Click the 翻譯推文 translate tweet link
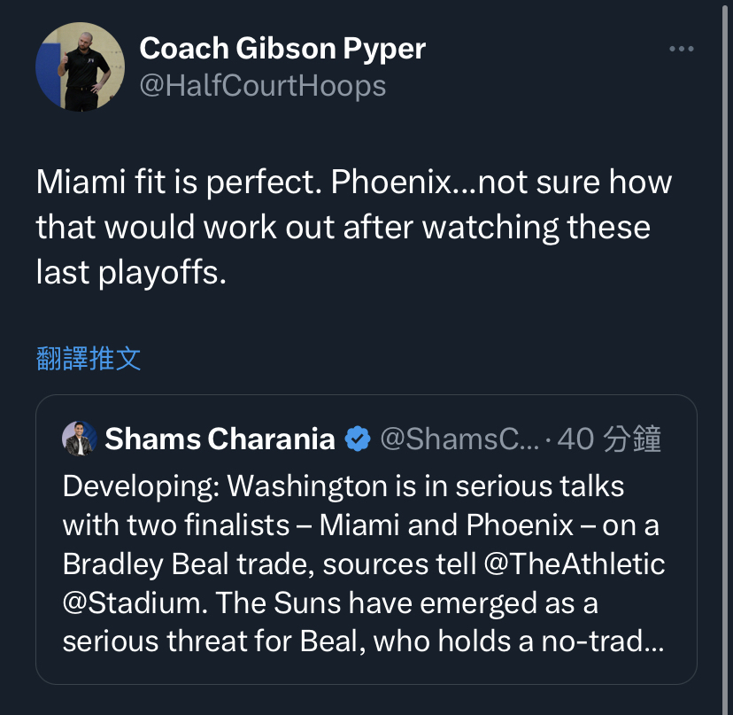Image resolution: width=733 pixels, height=715 pixels. [89, 359]
